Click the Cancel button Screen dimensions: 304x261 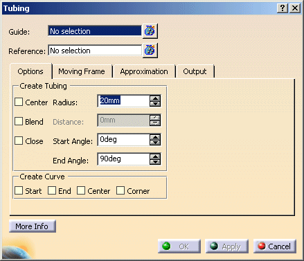click(275, 246)
